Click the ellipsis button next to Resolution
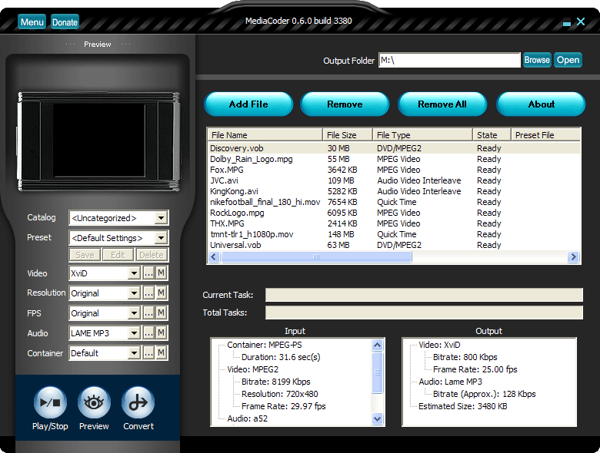The width and height of the screenshot is (600, 453). coord(148,293)
